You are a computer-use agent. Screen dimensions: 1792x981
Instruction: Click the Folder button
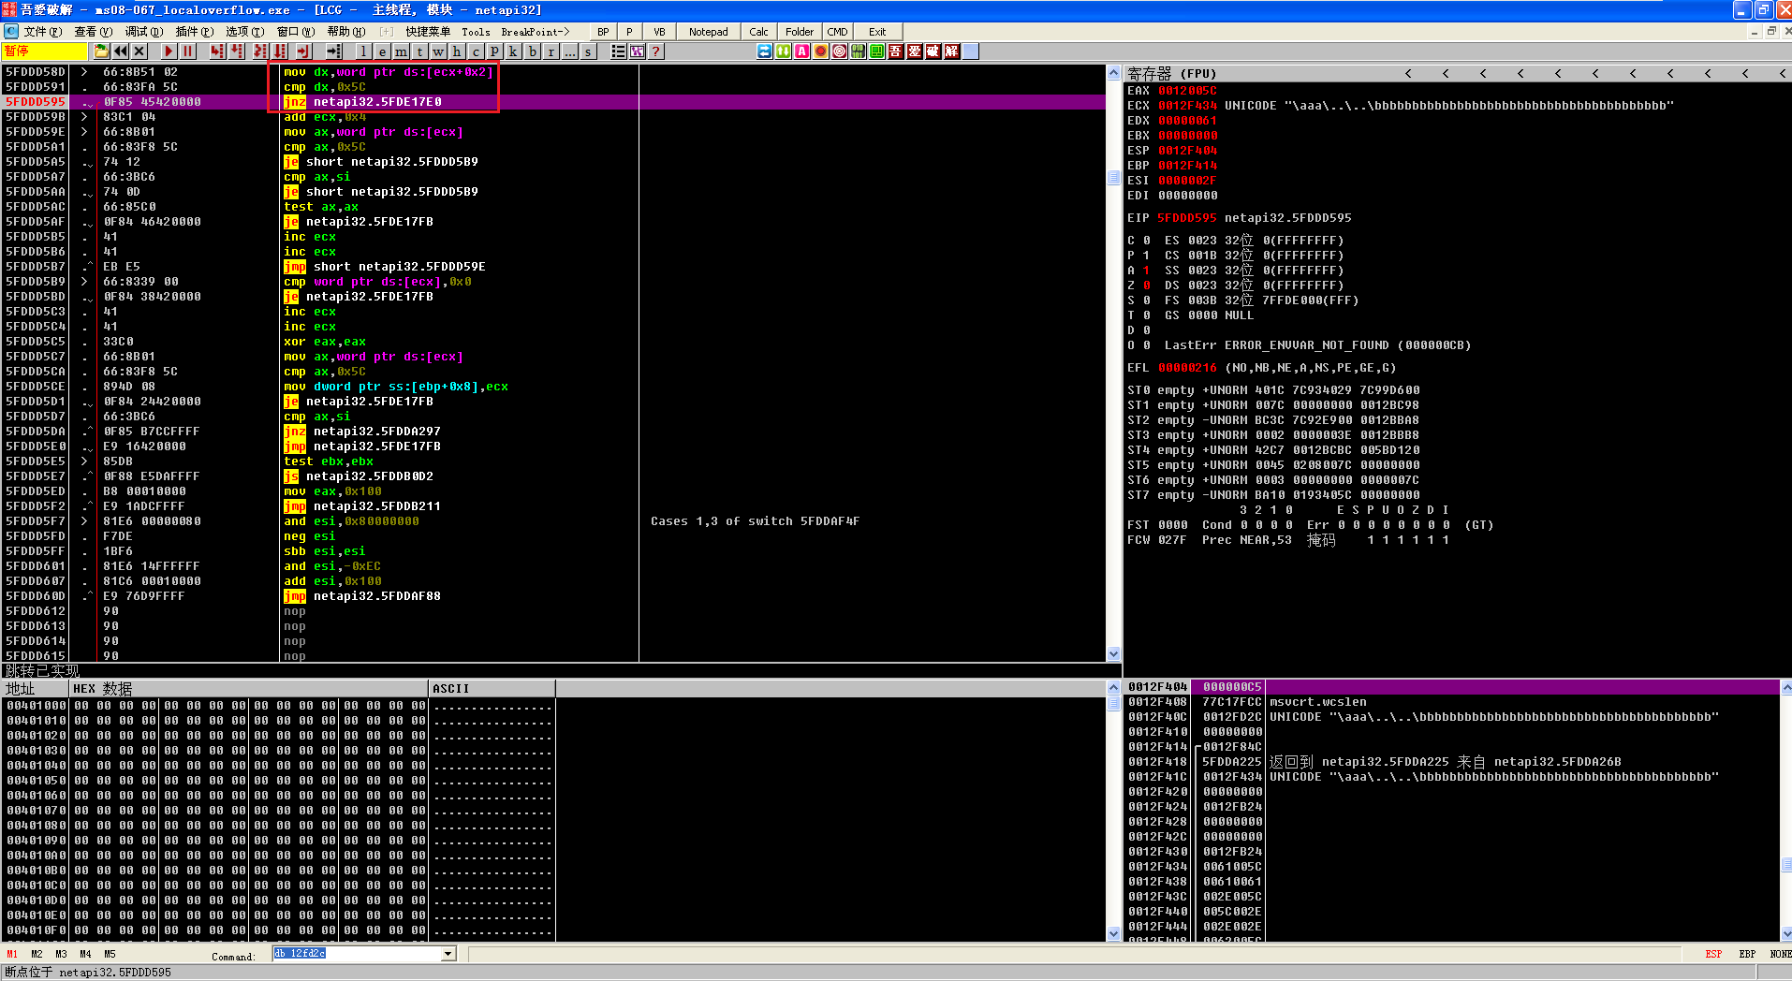pyautogui.click(x=800, y=32)
